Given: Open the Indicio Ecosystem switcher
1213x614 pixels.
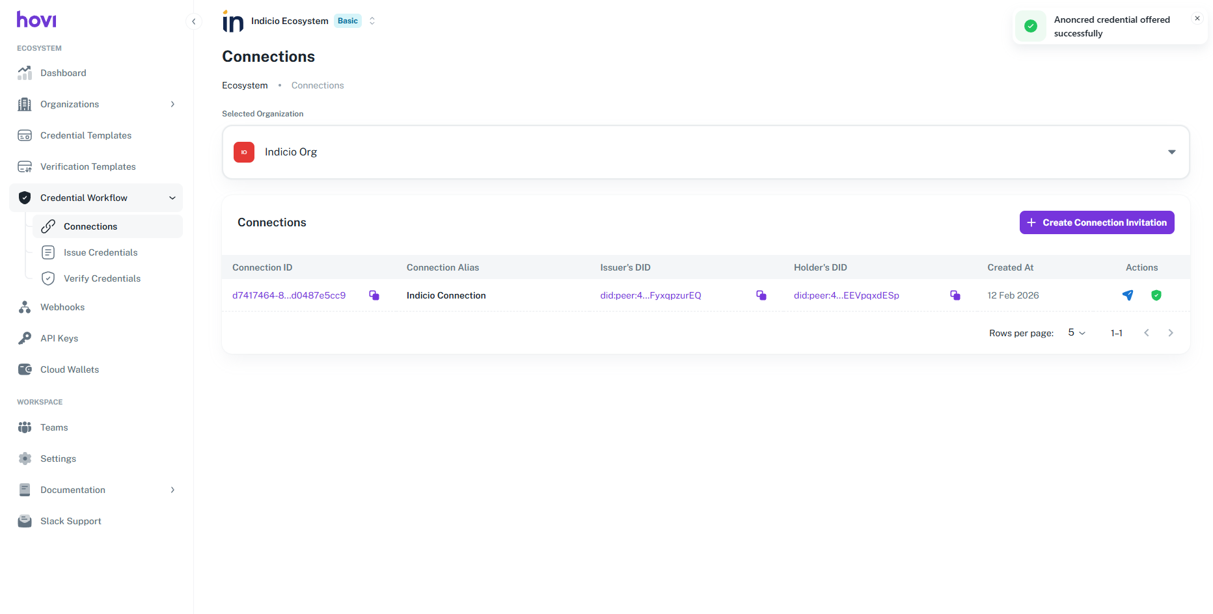Looking at the screenshot, I should click(372, 21).
